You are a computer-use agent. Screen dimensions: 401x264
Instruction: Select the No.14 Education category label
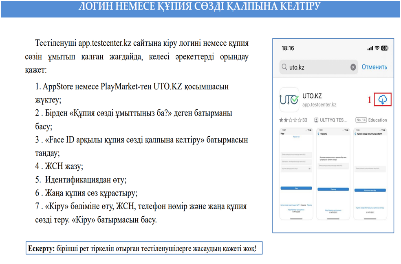pos(371,120)
